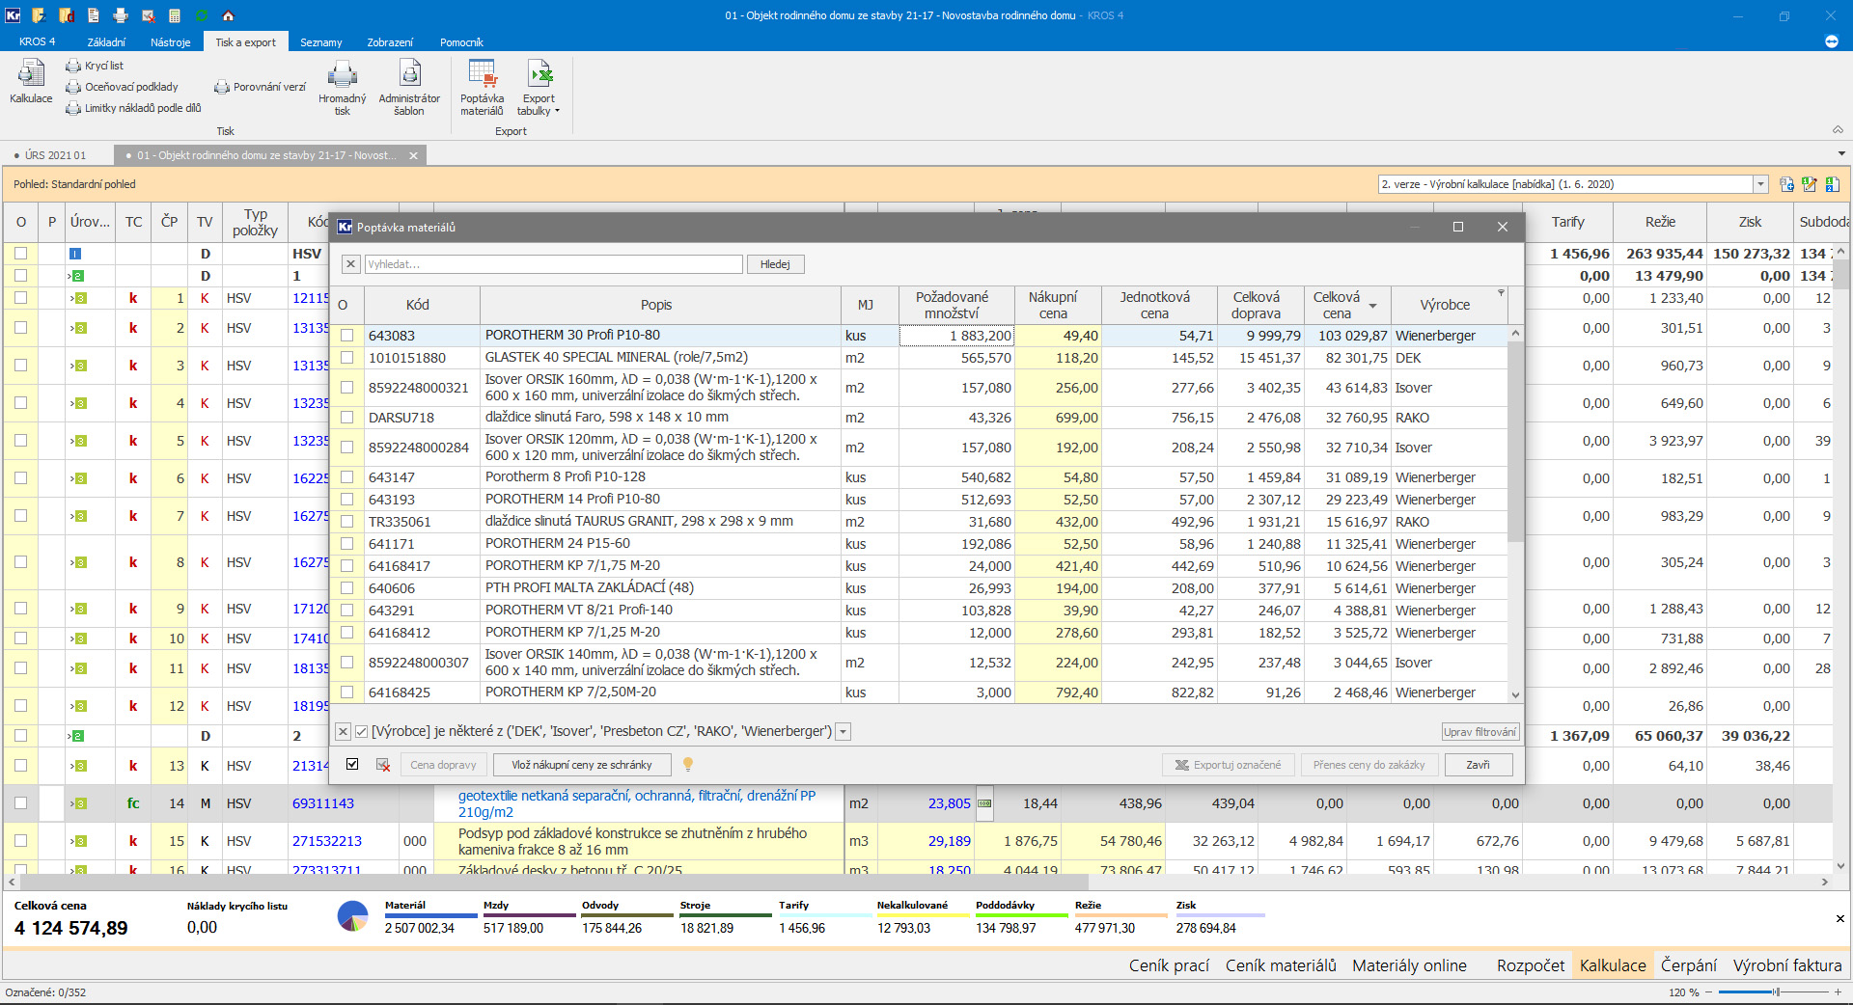Image resolution: width=1853 pixels, height=1005 pixels.
Task: Click Vlož nákupní ceny ze schránky button
Action: tap(582, 765)
